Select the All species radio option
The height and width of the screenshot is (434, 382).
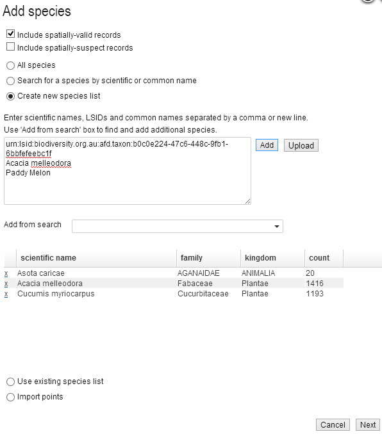[10, 65]
